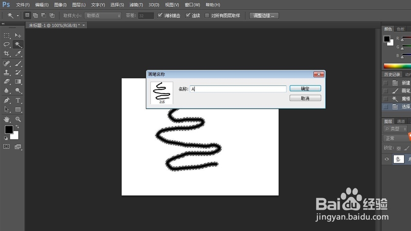Select the Zoom tool
411x231 pixels.
click(x=18, y=119)
